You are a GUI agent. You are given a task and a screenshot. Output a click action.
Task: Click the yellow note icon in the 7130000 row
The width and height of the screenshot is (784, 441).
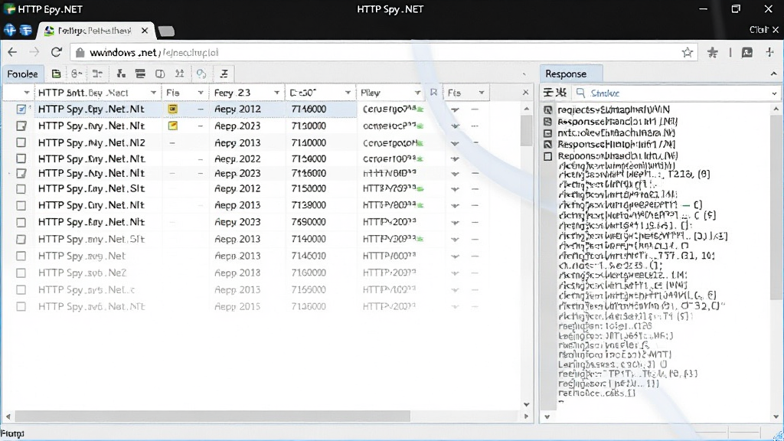click(172, 126)
